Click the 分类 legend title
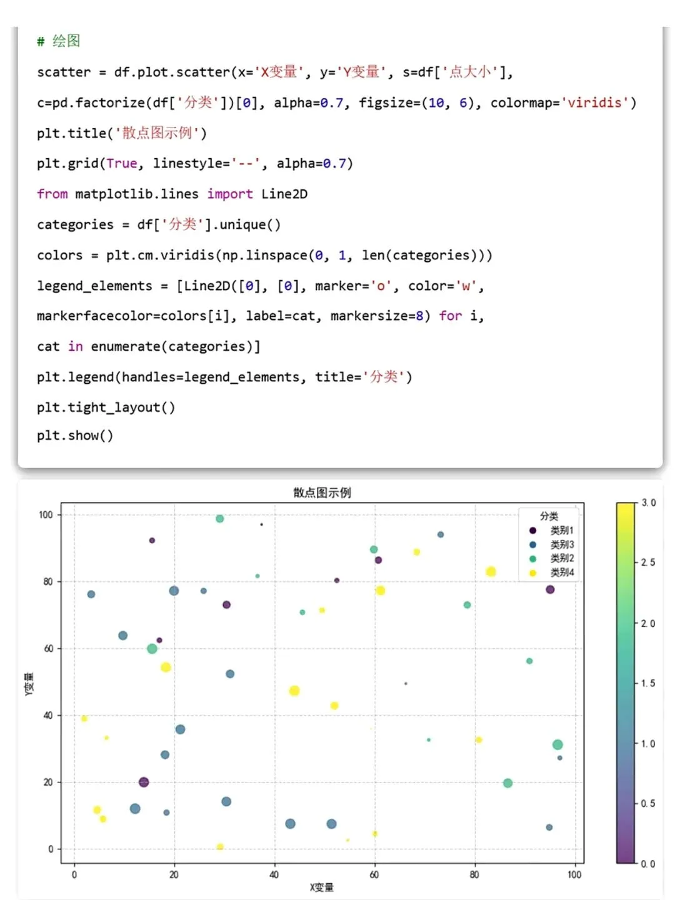The height and width of the screenshot is (900, 675). point(549,516)
